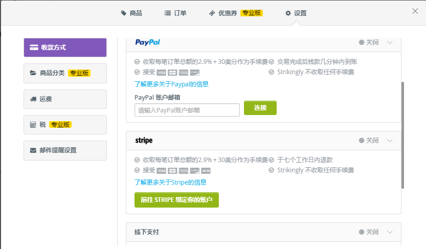426x249 pixels.
Task: Click MasterCard icon in PayPal section
Action: point(172,73)
